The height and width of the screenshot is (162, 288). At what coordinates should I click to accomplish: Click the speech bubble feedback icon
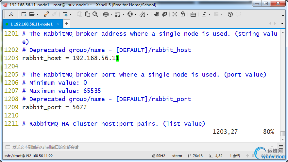pos(238,14)
